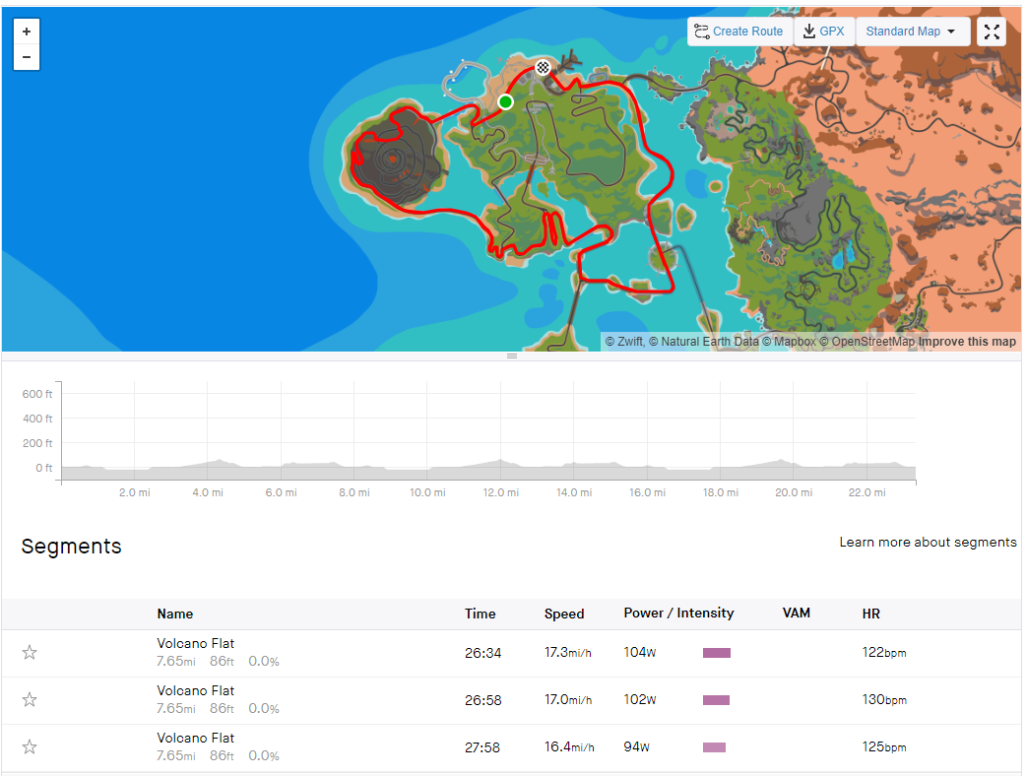Open Create Route from the map
The height and width of the screenshot is (776, 1026).
[x=739, y=32]
